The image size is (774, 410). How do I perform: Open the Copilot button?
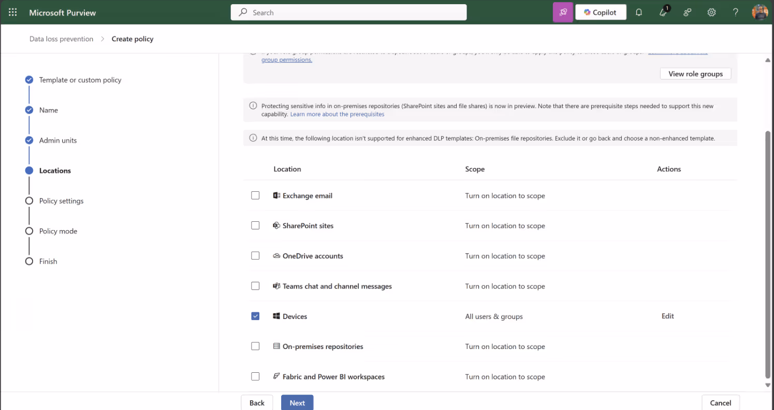(601, 12)
